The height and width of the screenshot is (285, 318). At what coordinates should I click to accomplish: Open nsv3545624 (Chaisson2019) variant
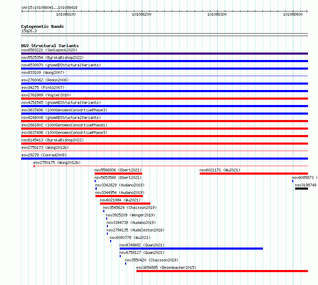[130, 207]
